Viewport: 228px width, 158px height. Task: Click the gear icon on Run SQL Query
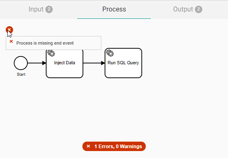click(x=110, y=53)
